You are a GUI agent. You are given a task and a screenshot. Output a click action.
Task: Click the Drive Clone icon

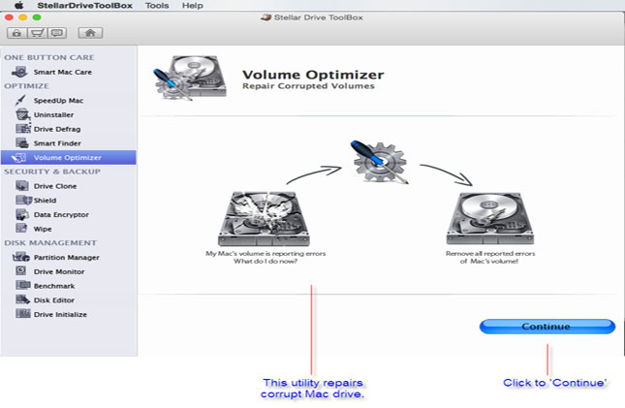(x=22, y=186)
